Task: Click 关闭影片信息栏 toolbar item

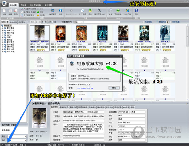Action: click(x=28, y=12)
